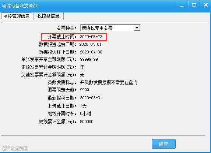211x153 pixels.
Task: Open the 发票种类 dropdown arrow
Action: (137, 28)
